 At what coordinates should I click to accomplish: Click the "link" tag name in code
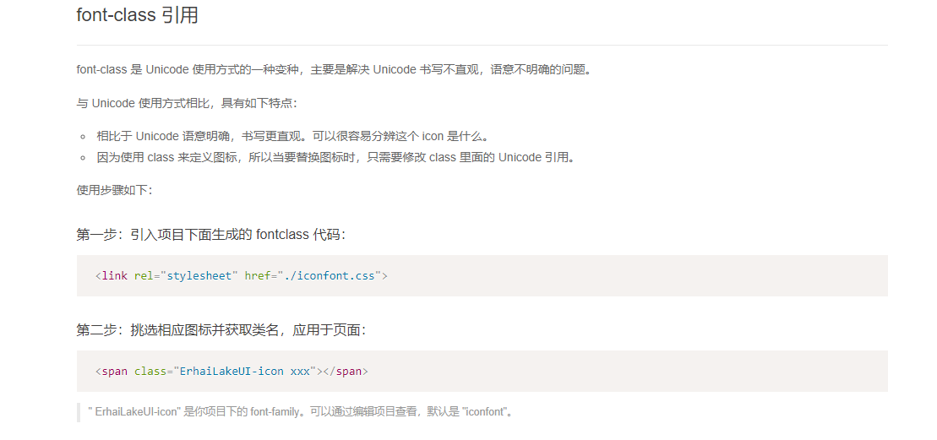tap(114, 276)
